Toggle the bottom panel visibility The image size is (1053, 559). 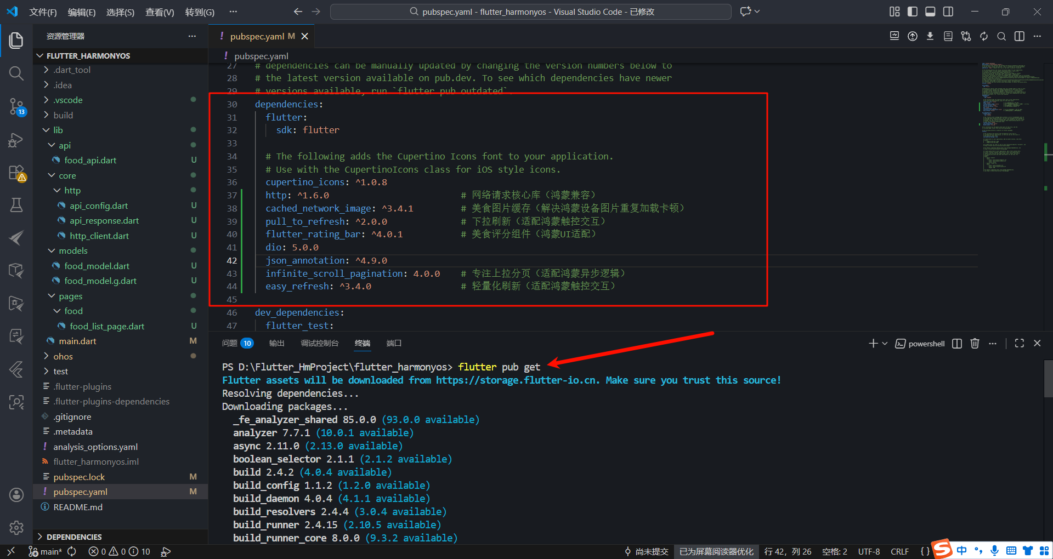pyautogui.click(x=930, y=12)
